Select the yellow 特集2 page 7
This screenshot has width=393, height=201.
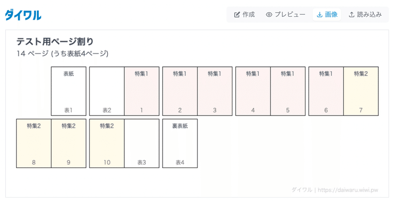pos(361,91)
